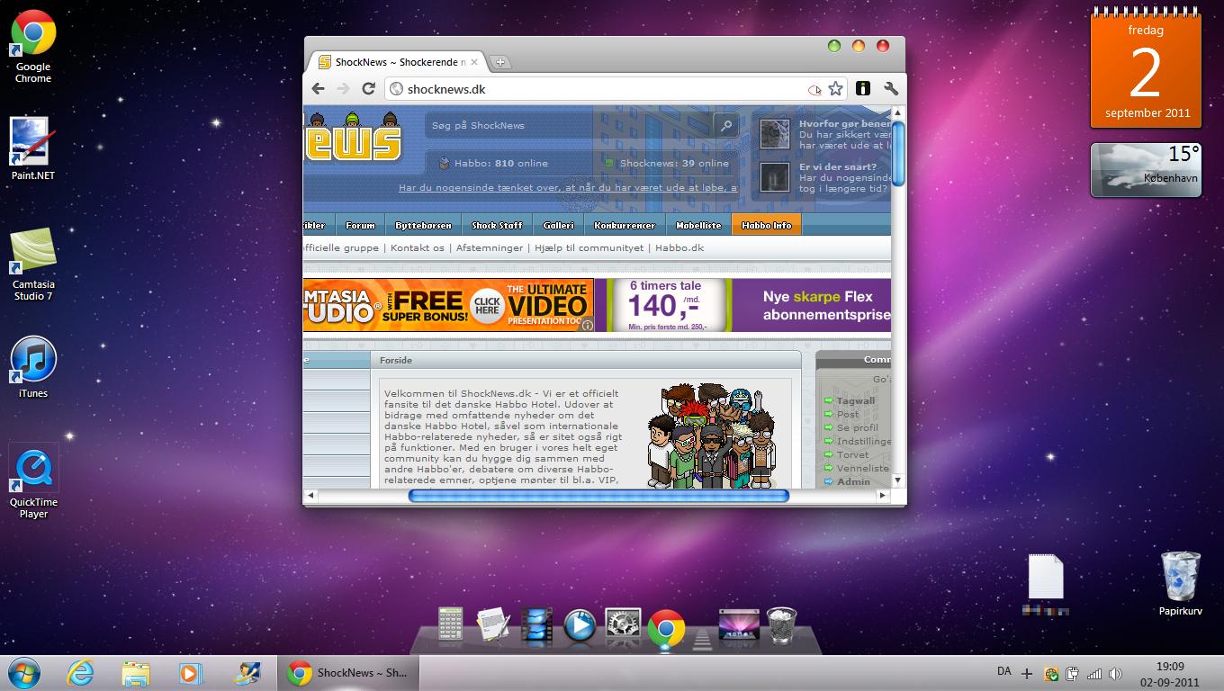Click the taskbar clock showing 19:09
1224x691 pixels.
coord(1170,673)
